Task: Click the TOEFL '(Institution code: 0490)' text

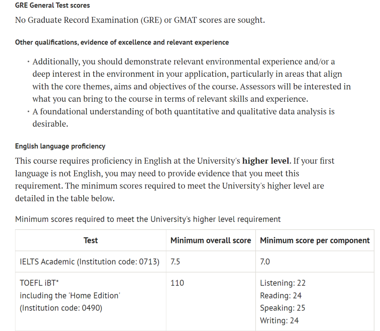Action: click(61, 308)
